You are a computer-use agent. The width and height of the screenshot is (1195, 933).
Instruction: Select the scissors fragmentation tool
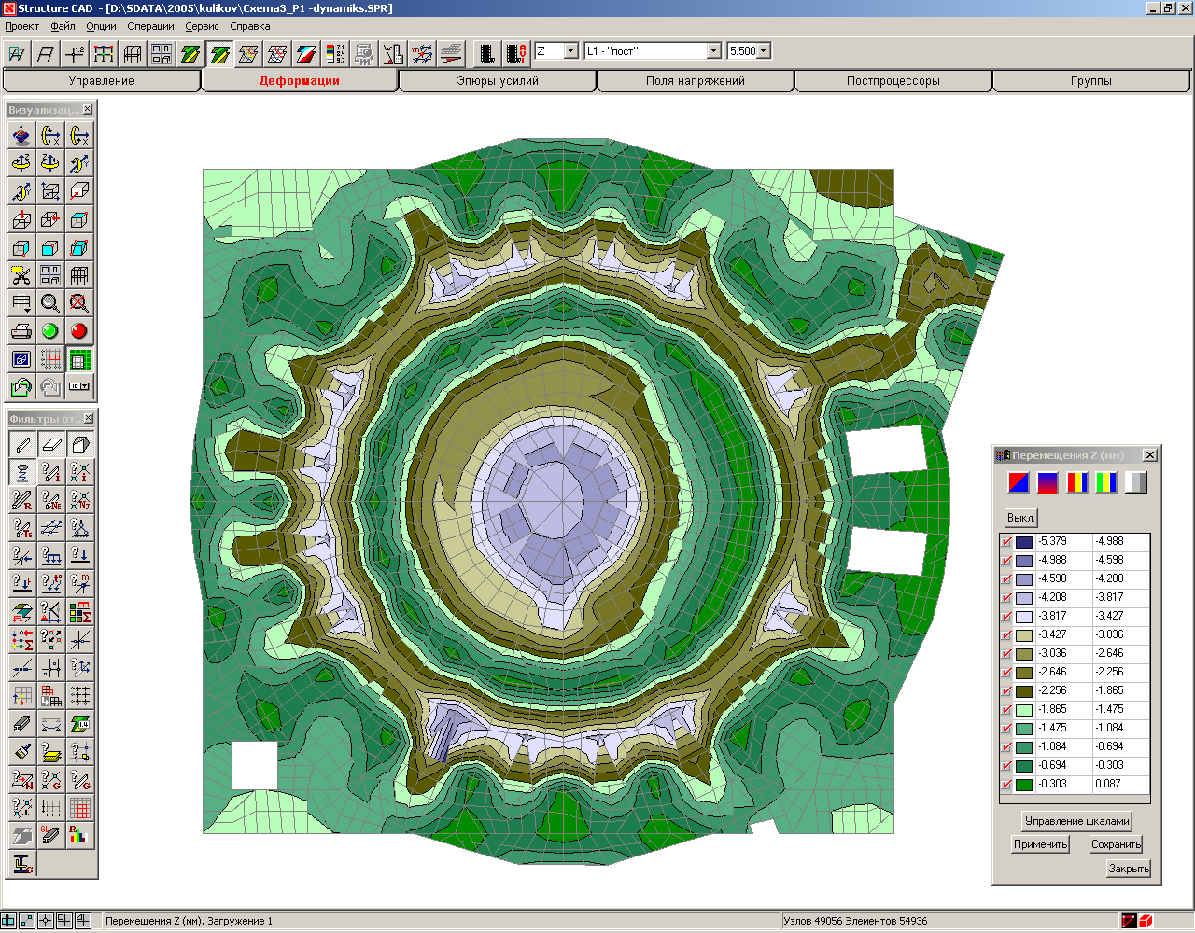click(x=21, y=275)
